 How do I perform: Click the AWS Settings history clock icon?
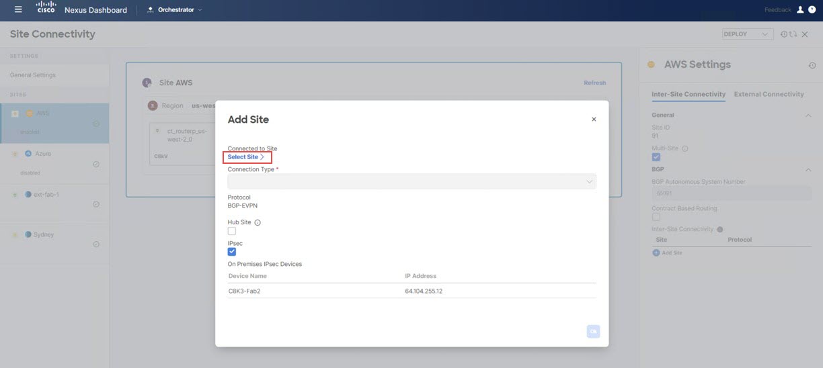click(x=812, y=65)
